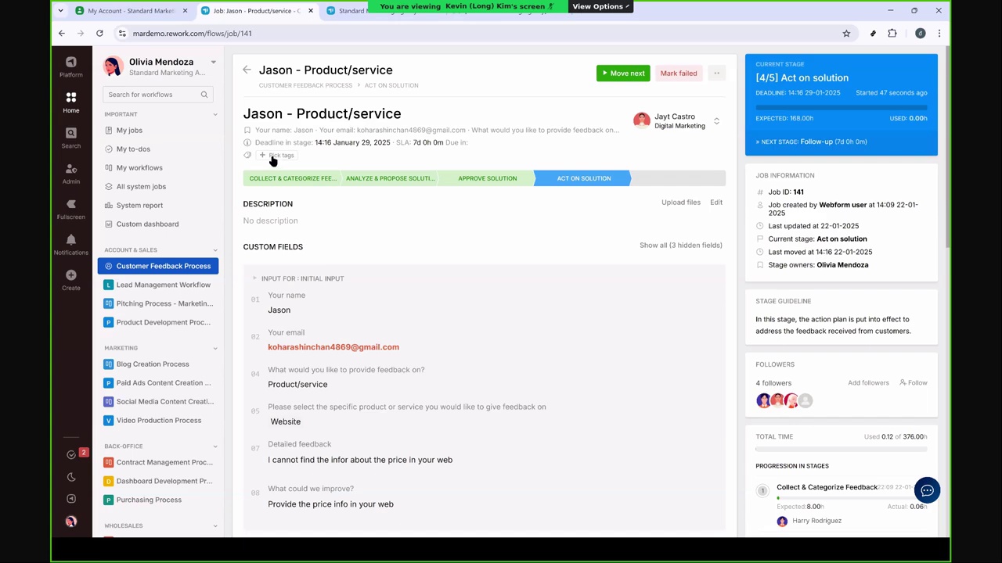Open browser profile icon in toolbar

point(921,34)
